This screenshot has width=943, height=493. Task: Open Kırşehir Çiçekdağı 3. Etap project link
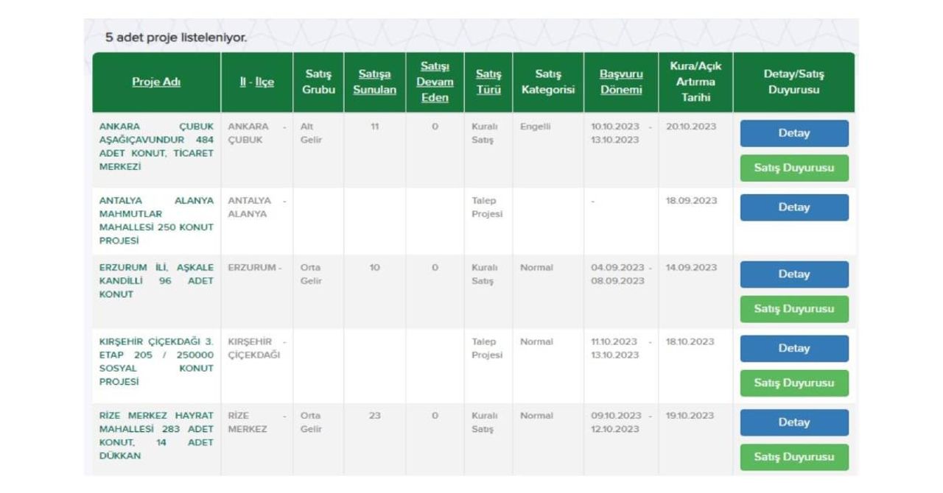156,362
